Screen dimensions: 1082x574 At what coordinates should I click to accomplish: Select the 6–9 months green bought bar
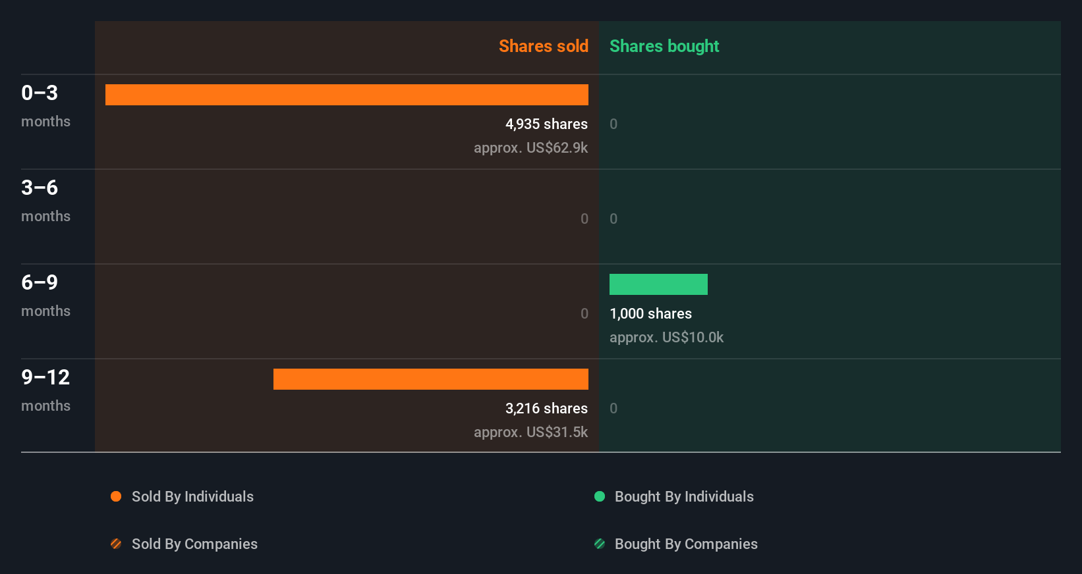[658, 284]
